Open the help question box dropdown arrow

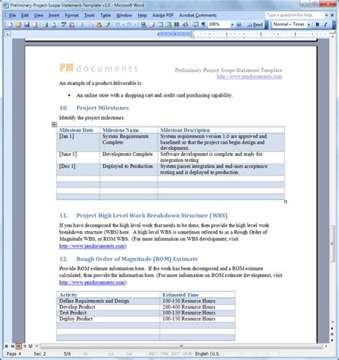pyautogui.click(x=326, y=15)
